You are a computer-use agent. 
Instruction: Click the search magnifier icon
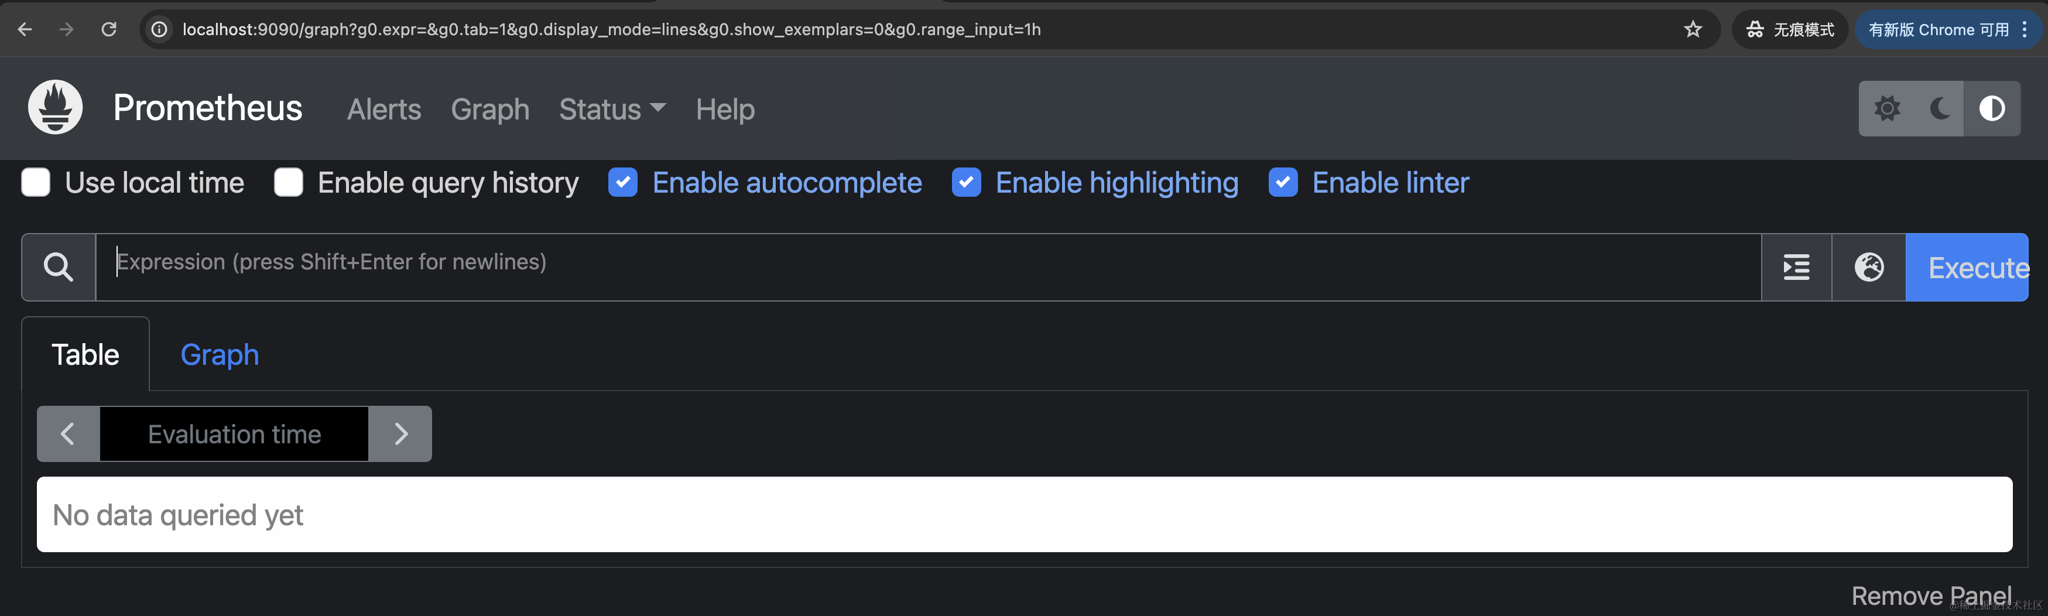(x=58, y=267)
